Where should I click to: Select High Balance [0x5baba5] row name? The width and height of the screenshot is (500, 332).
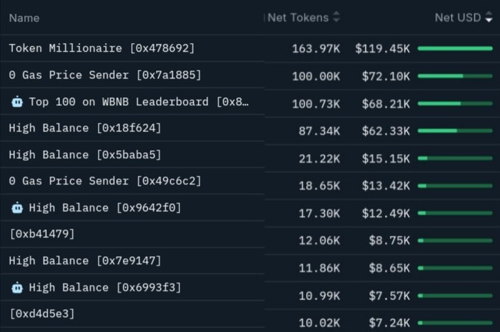(85, 155)
